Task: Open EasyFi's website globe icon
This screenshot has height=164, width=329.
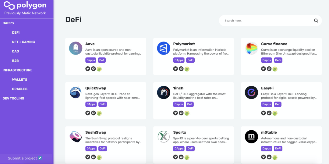Action: [x=269, y=113]
